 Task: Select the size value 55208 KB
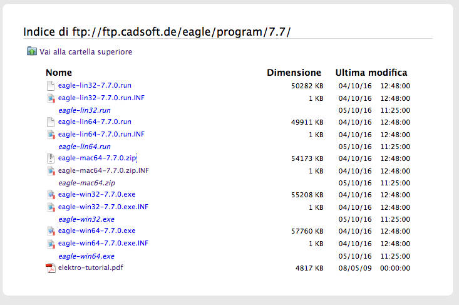coord(307,195)
